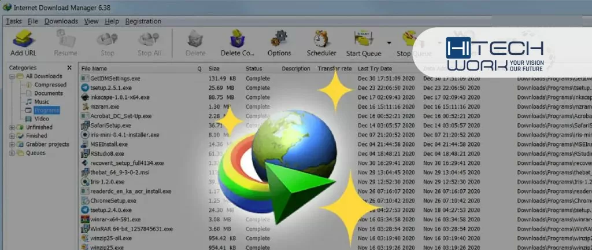Open the Start Queue dropdown arrow
Viewport: 592px width, 250px height.
[389, 43]
